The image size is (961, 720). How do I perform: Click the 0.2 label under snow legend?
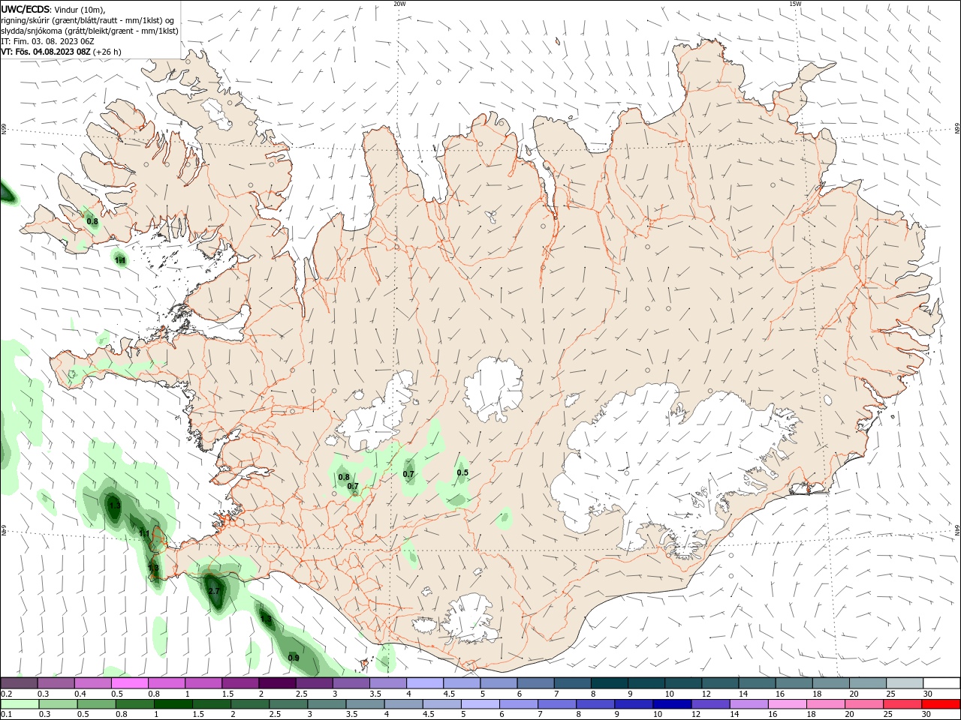pyautogui.click(x=7, y=694)
